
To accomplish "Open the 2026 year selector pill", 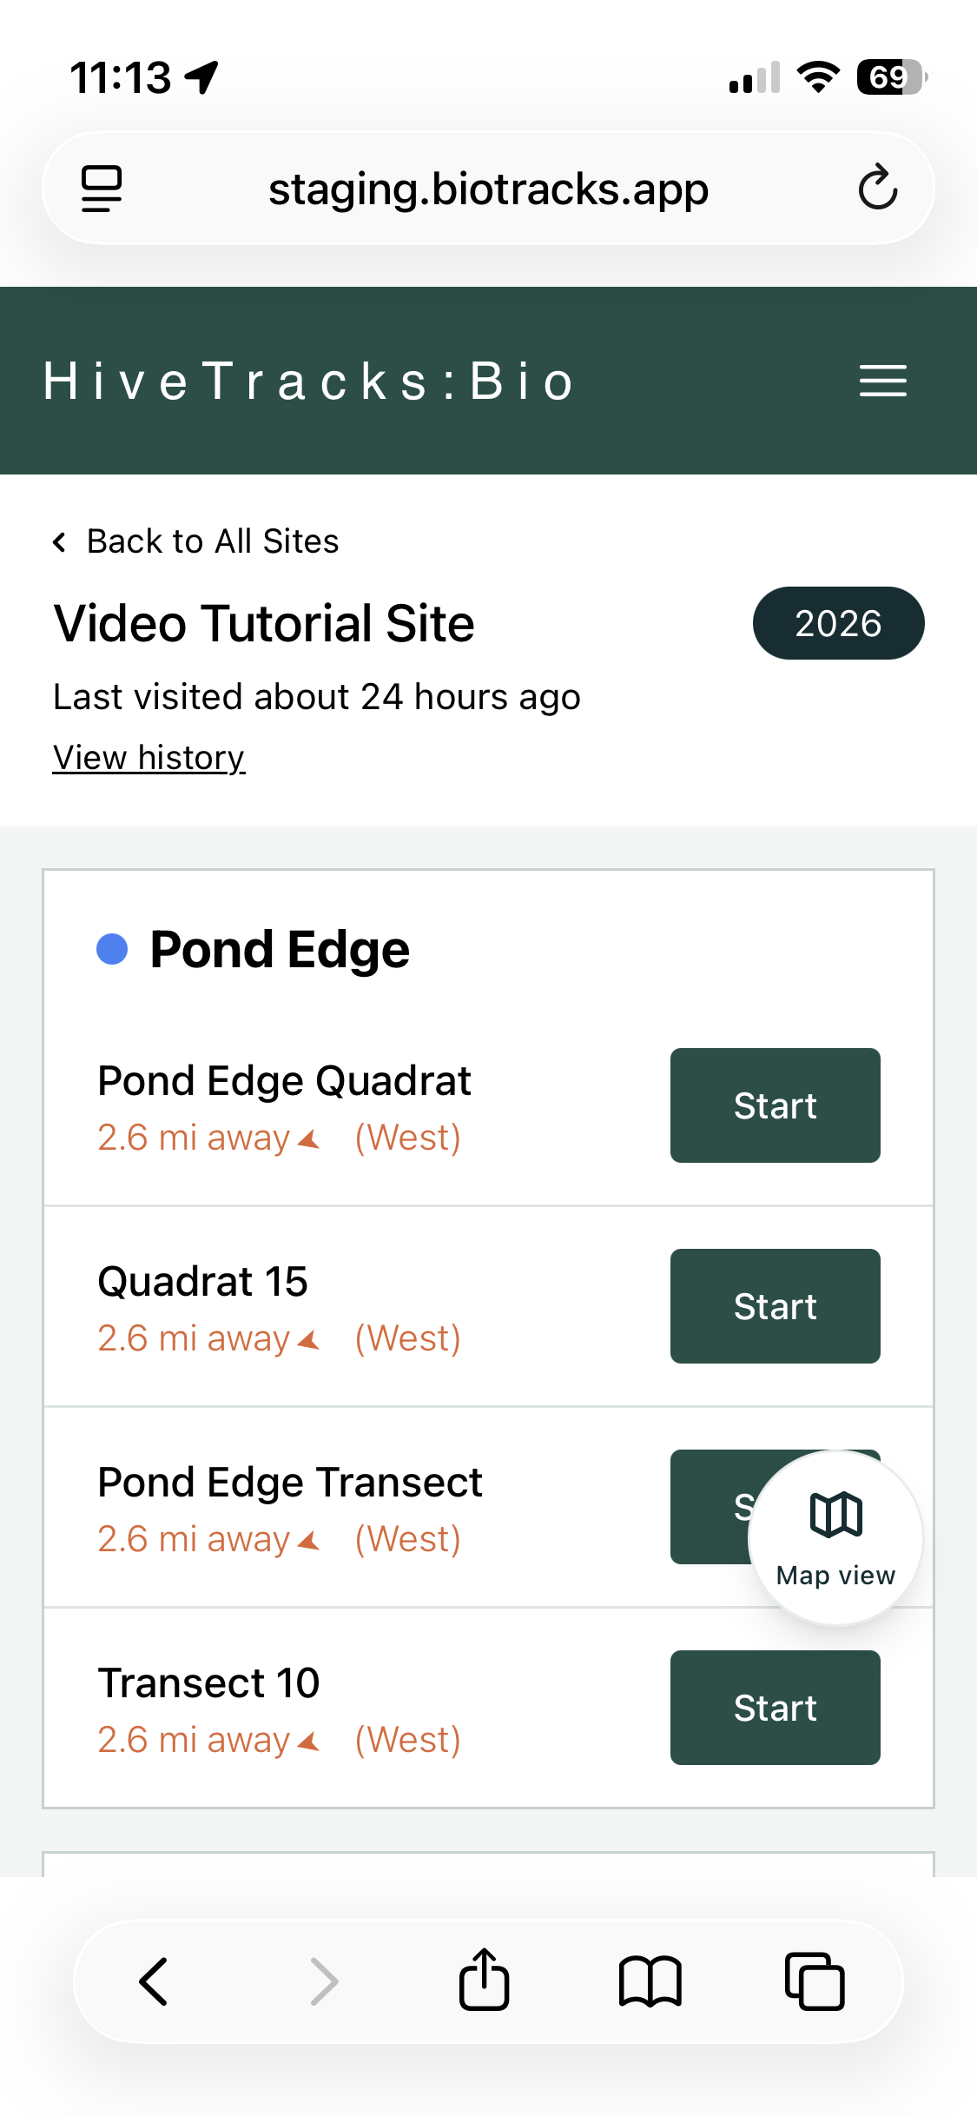I will pos(838,623).
